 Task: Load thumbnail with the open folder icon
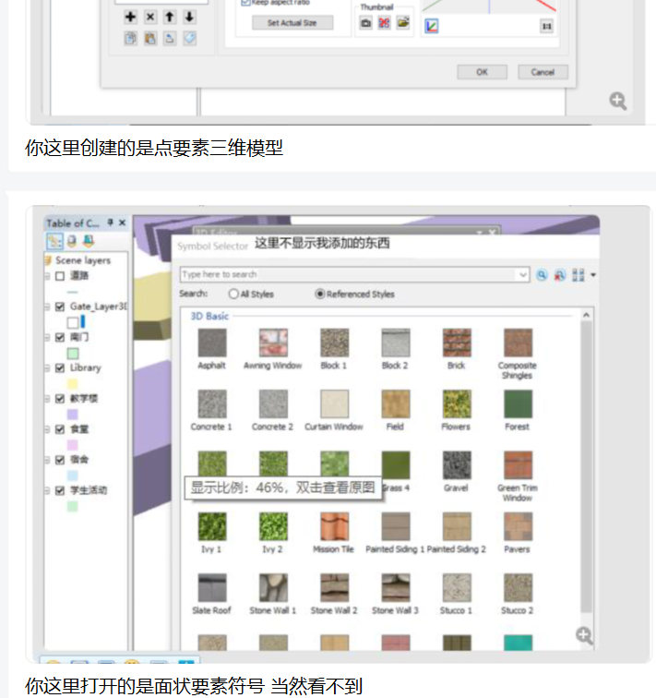click(403, 23)
